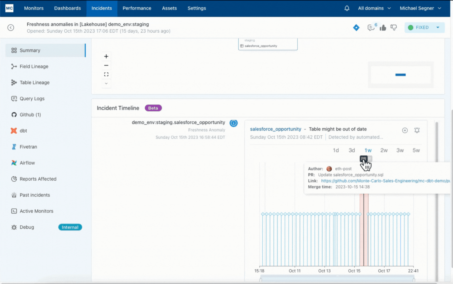Open the comments icon with badge 6

point(372,27)
